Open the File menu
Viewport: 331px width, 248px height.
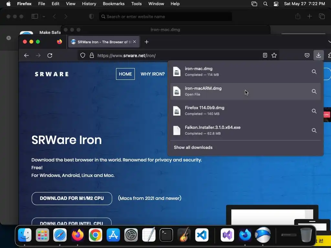pyautogui.click(x=42, y=4)
